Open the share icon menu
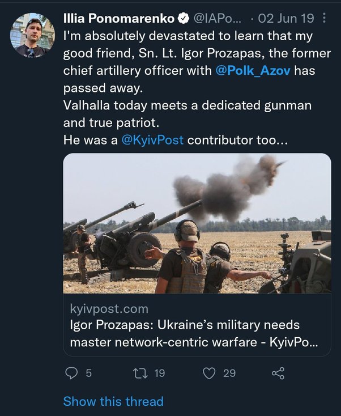This screenshot has width=341, height=416. point(278,372)
